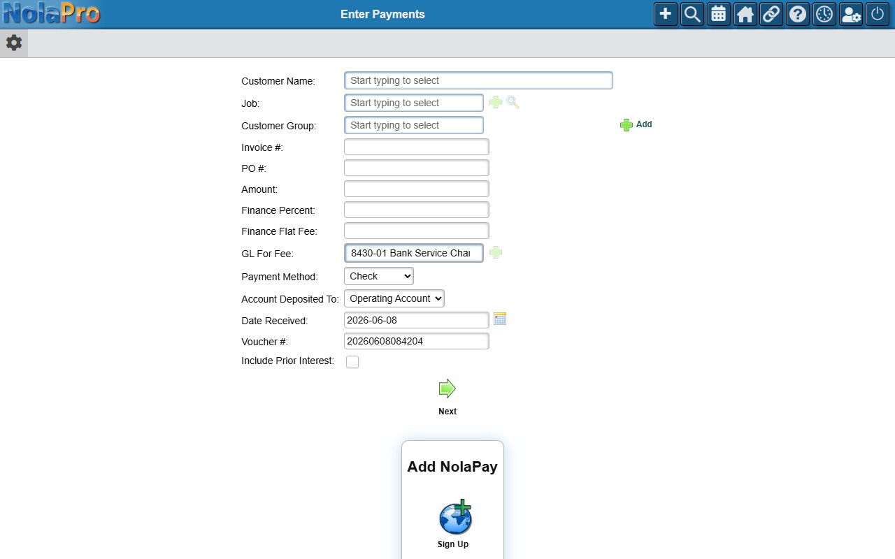The width and height of the screenshot is (895, 559).
Task: Open the Date Received calendar picker
Action: pos(499,319)
